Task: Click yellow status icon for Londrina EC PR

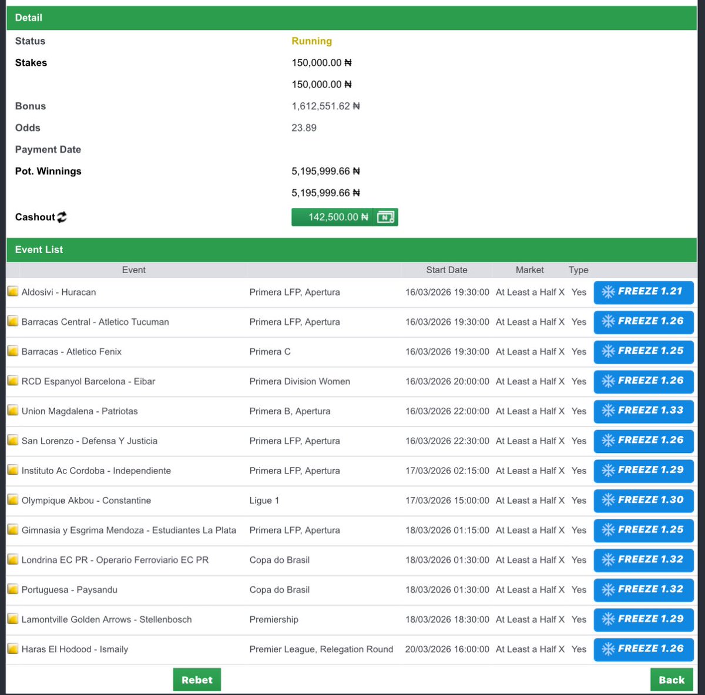Action: tap(13, 559)
